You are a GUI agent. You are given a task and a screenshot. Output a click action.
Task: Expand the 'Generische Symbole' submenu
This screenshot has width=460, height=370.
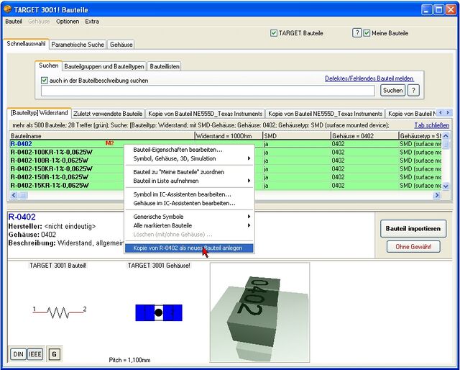click(x=189, y=217)
